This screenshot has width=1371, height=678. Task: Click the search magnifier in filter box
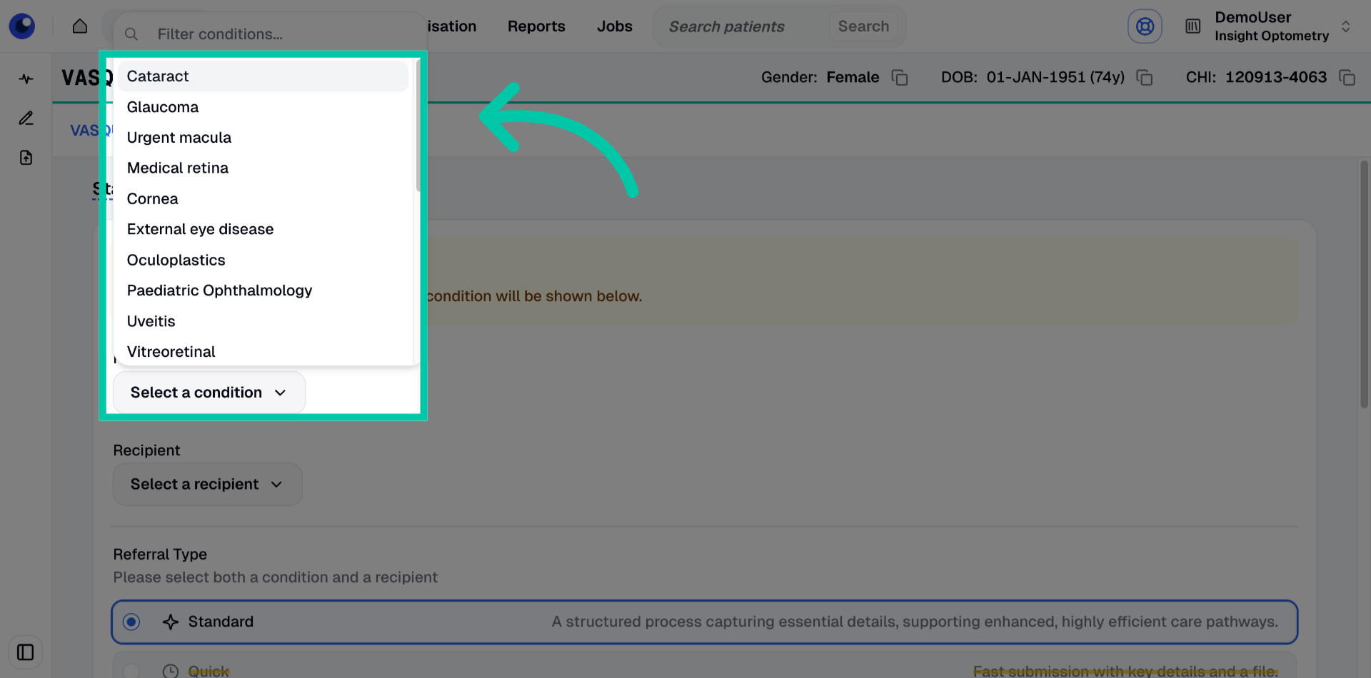pos(131,34)
